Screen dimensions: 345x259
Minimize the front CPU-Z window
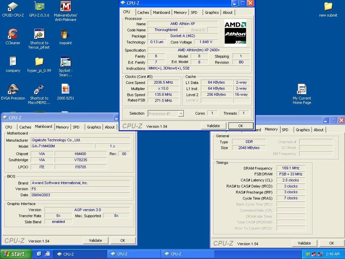pyautogui.click(x=234, y=3)
